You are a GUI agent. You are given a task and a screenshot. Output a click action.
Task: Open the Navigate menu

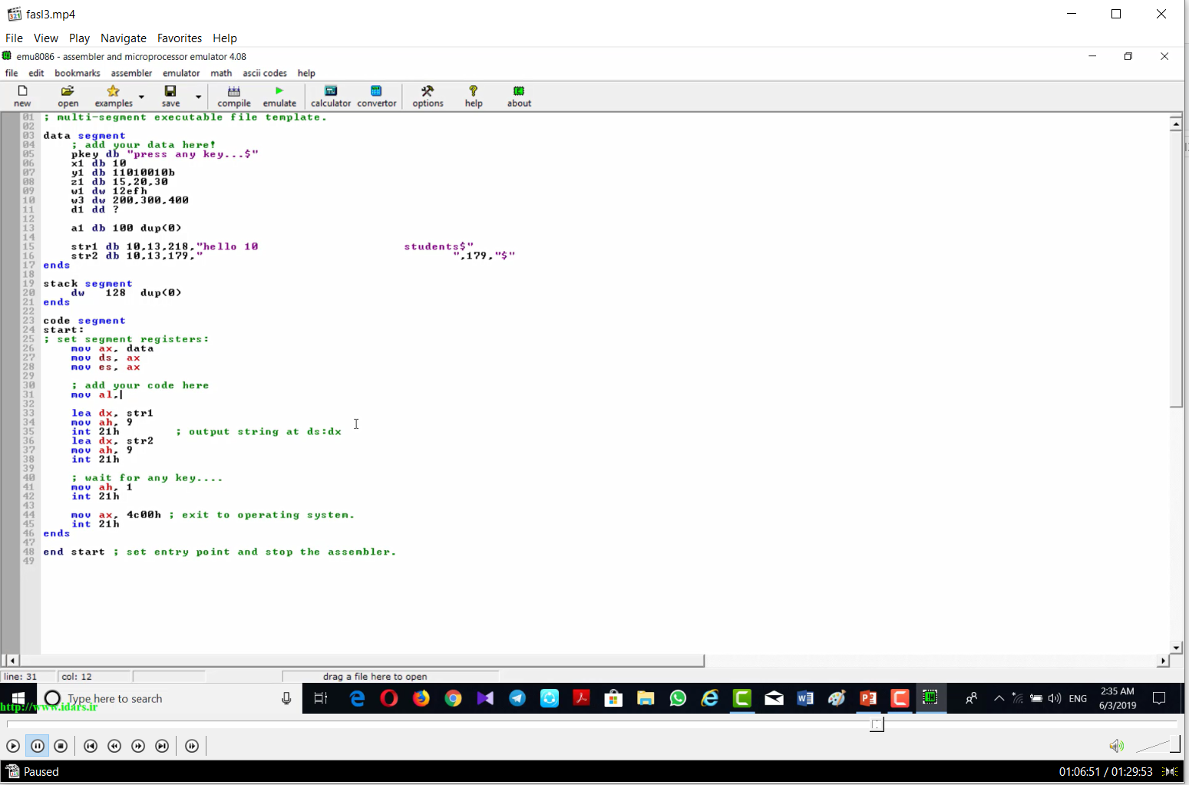[124, 38]
